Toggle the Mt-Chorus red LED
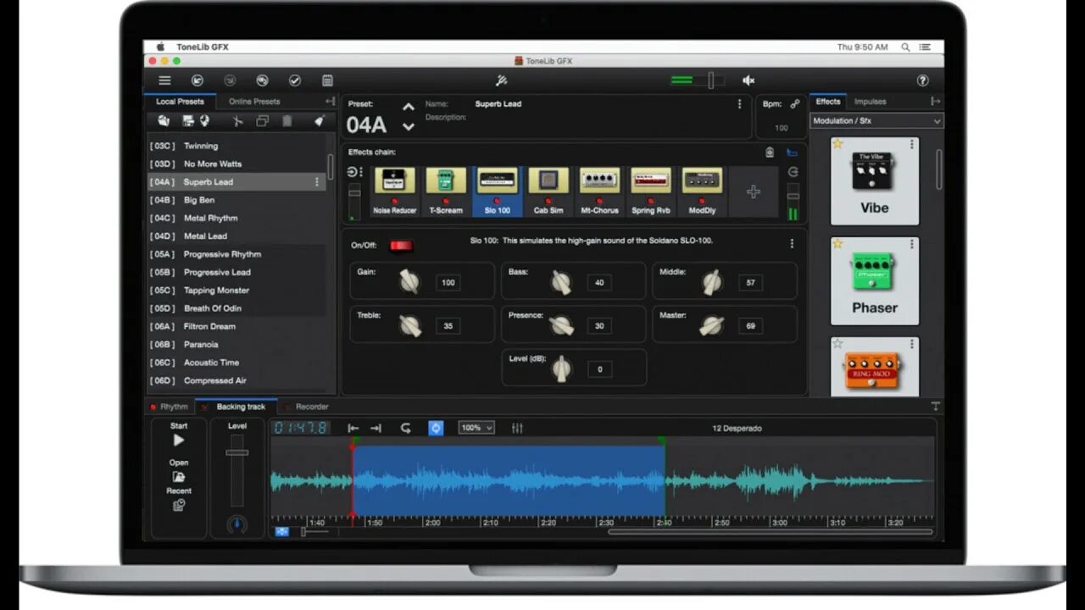Screen dimensions: 1085x610 [x=599, y=202]
